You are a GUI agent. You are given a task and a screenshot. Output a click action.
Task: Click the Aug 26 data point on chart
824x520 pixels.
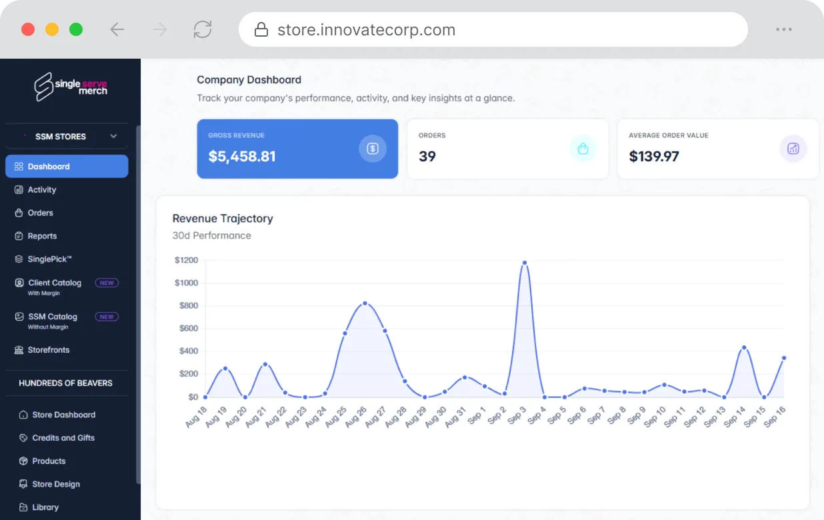tap(365, 303)
